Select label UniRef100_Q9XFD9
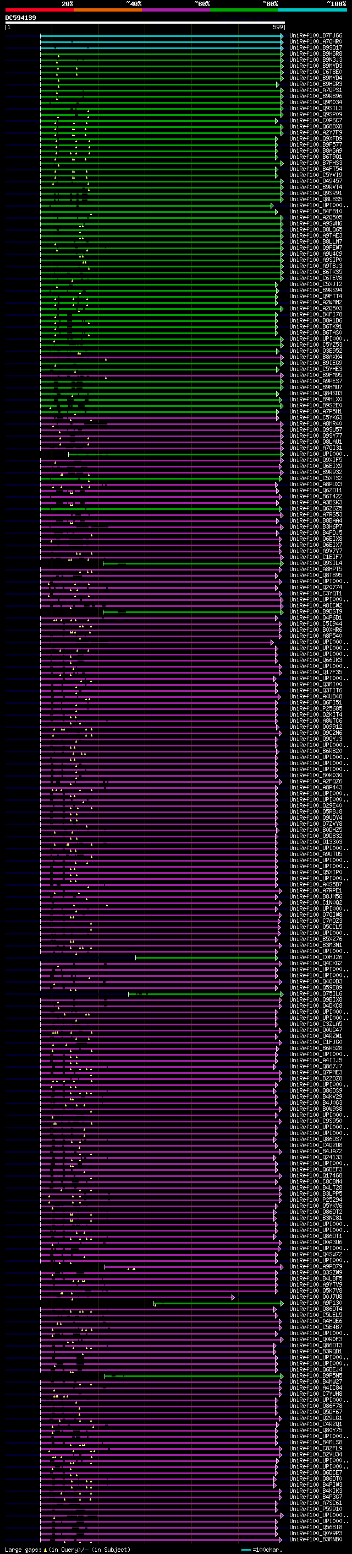Viewport: 352px width, 1554px height. [x=315, y=139]
